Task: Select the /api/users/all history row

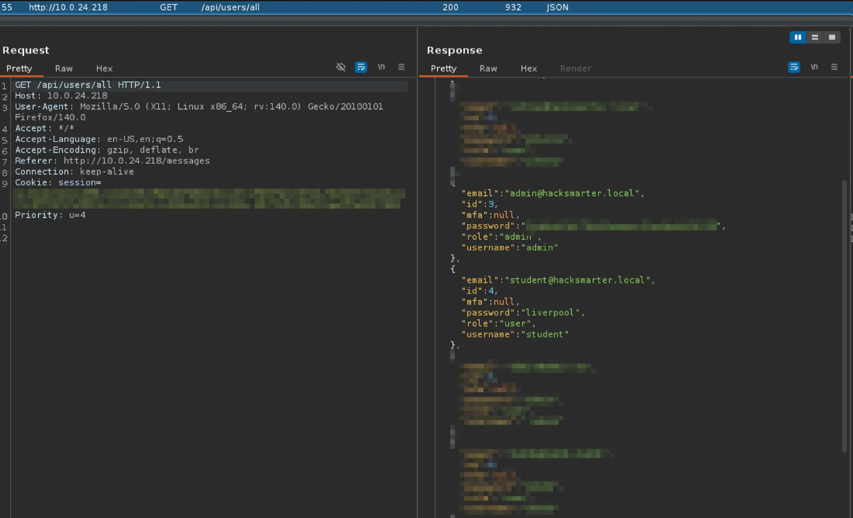Action: [x=230, y=7]
